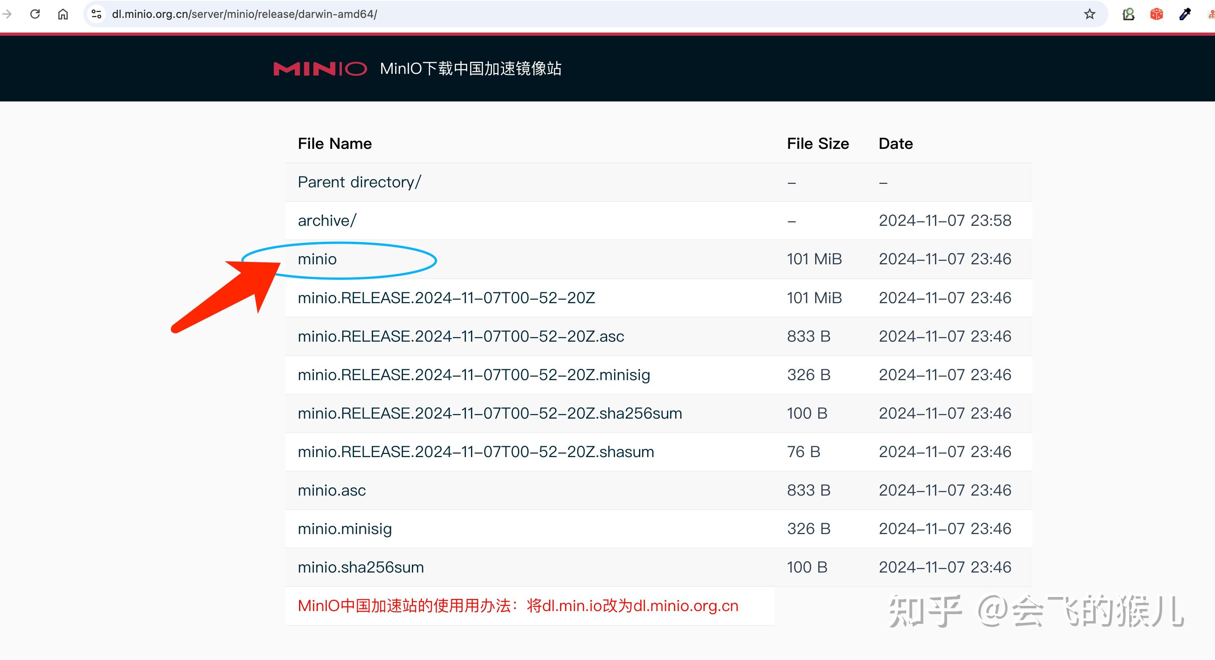Click the File Name column header
The height and width of the screenshot is (660, 1215).
click(334, 143)
